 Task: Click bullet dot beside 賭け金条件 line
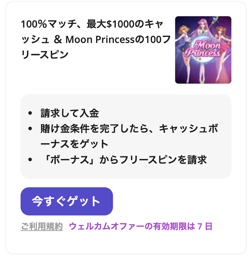pyautogui.click(x=30, y=128)
